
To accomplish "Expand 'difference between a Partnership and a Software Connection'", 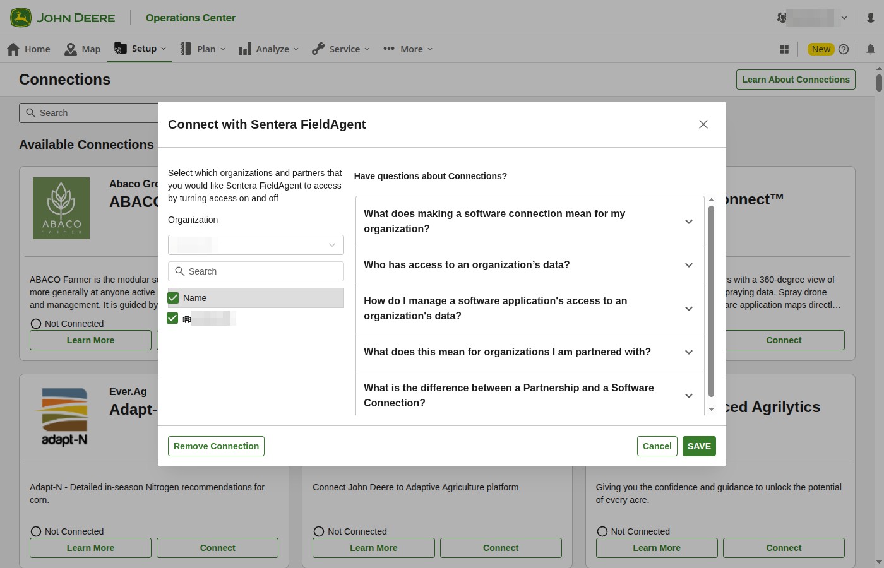I will [530, 393].
